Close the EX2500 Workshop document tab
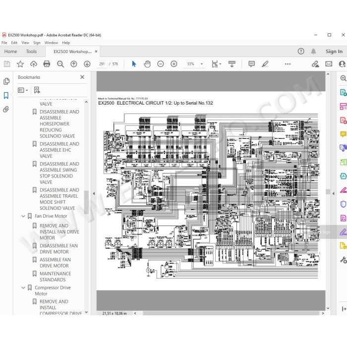The height and width of the screenshot is (347, 347). pyautogui.click(x=96, y=52)
